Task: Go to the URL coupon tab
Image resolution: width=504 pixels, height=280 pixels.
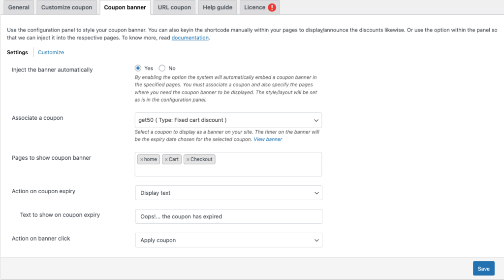Action: click(174, 7)
